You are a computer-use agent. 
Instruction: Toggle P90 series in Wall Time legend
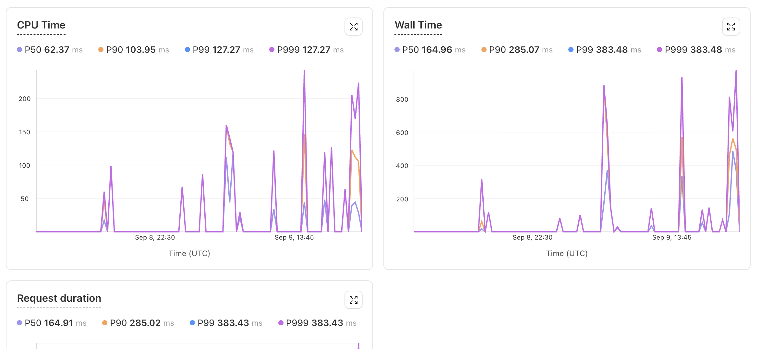point(517,50)
